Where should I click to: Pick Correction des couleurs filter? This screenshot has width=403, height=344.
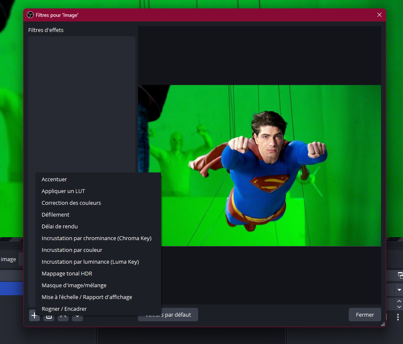[98, 203]
